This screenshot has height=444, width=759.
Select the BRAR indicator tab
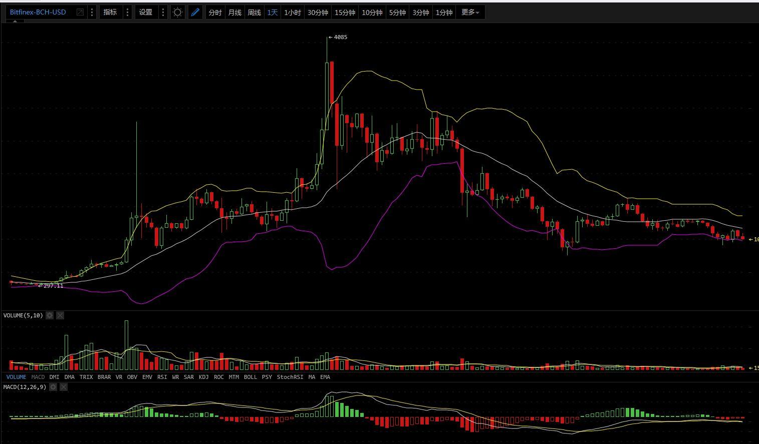tap(104, 377)
